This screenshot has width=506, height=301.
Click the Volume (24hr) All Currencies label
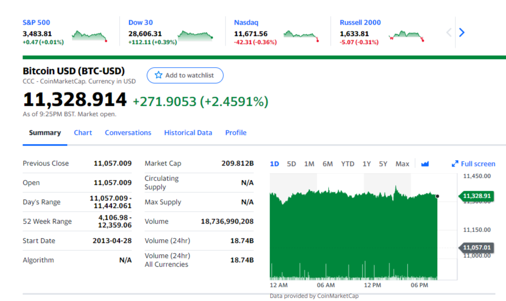point(167,260)
